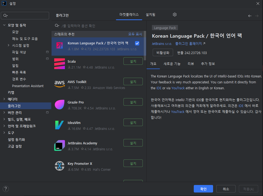Switch to the 마켓플레이스 tab
Viewport: 263px width, 196px height.
(129, 15)
